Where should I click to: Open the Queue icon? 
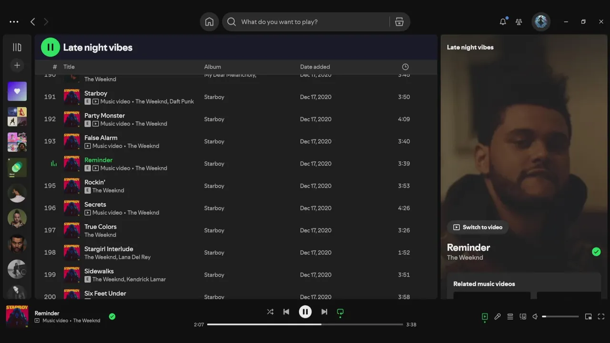click(x=510, y=316)
